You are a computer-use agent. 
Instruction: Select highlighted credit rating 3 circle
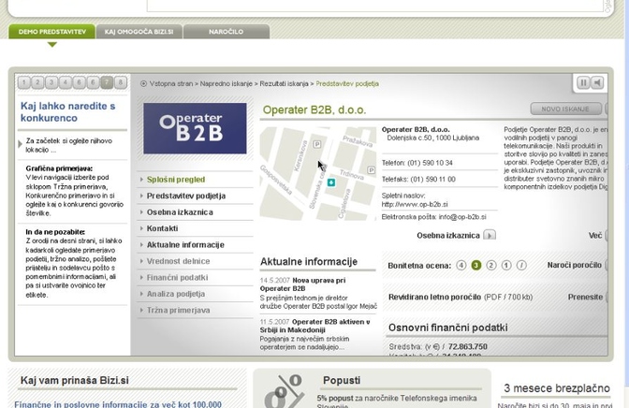476,265
